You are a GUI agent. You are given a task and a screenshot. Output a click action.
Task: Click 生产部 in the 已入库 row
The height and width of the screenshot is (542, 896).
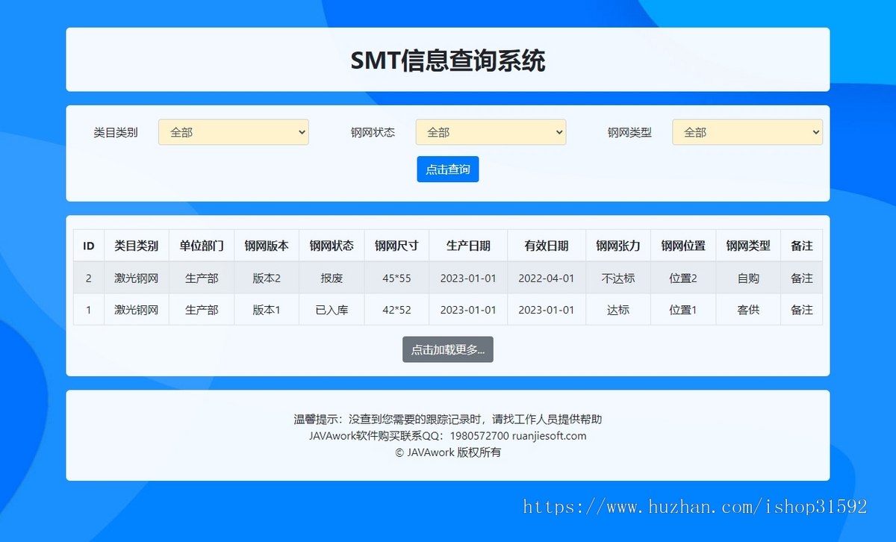pos(202,309)
